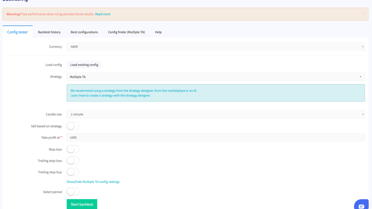Enable the Stop-loss toggle

pos(73,149)
